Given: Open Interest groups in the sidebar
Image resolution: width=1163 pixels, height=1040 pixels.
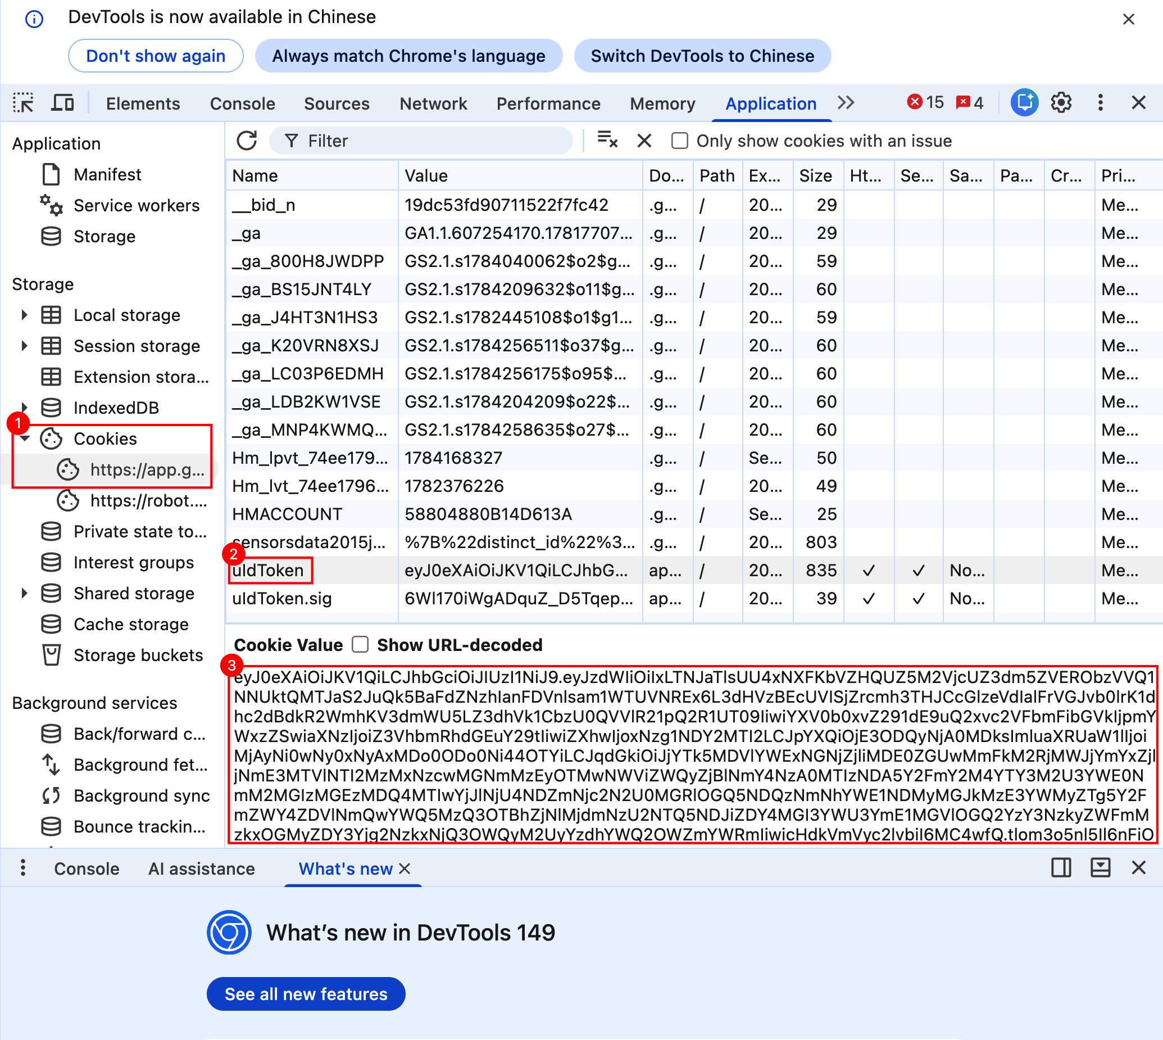Looking at the screenshot, I should pos(133,562).
